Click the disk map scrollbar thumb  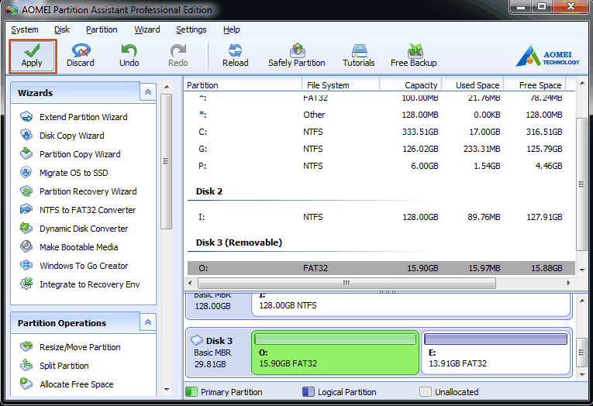point(582,353)
